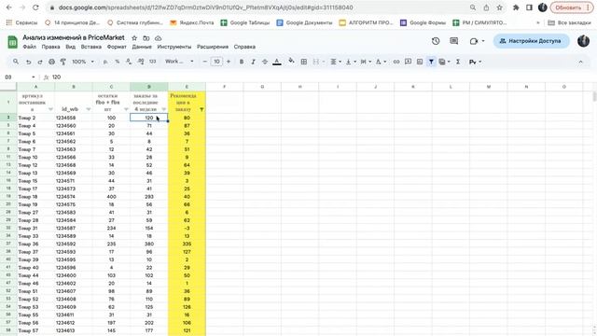Open Google account avatar in Sheets
Viewport: 597px width, 336px height.
[x=583, y=41]
